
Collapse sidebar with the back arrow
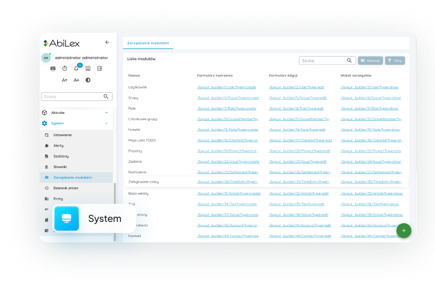[107, 43]
